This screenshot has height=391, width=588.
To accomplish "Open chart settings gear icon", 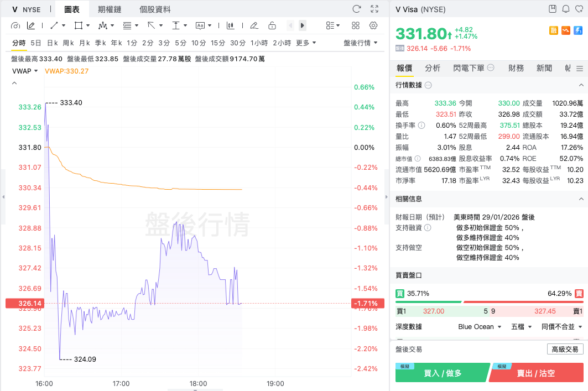I will [x=373, y=25].
